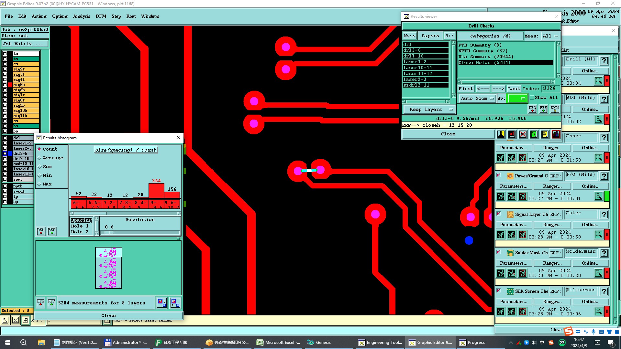The height and width of the screenshot is (349, 621).
Task: Open the Analysis menu
Action: click(82, 16)
